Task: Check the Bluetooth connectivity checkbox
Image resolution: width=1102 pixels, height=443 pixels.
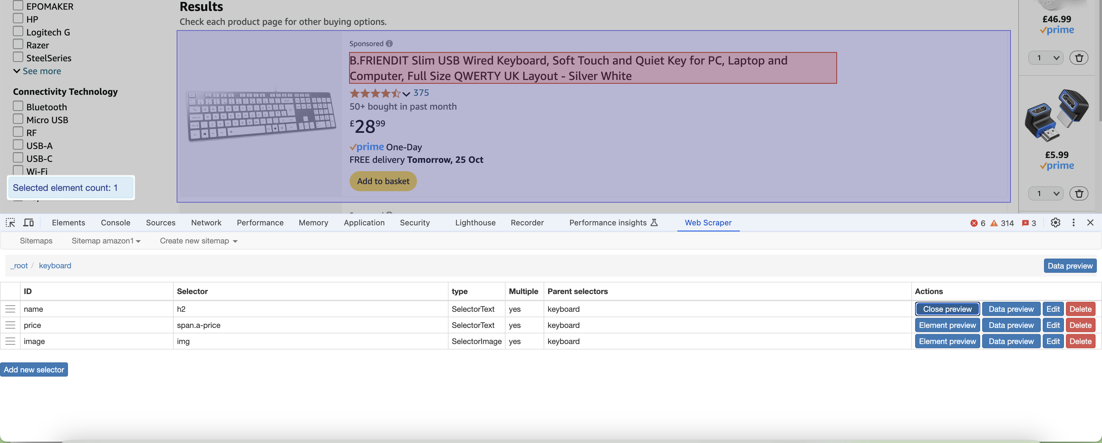Action: pos(18,106)
